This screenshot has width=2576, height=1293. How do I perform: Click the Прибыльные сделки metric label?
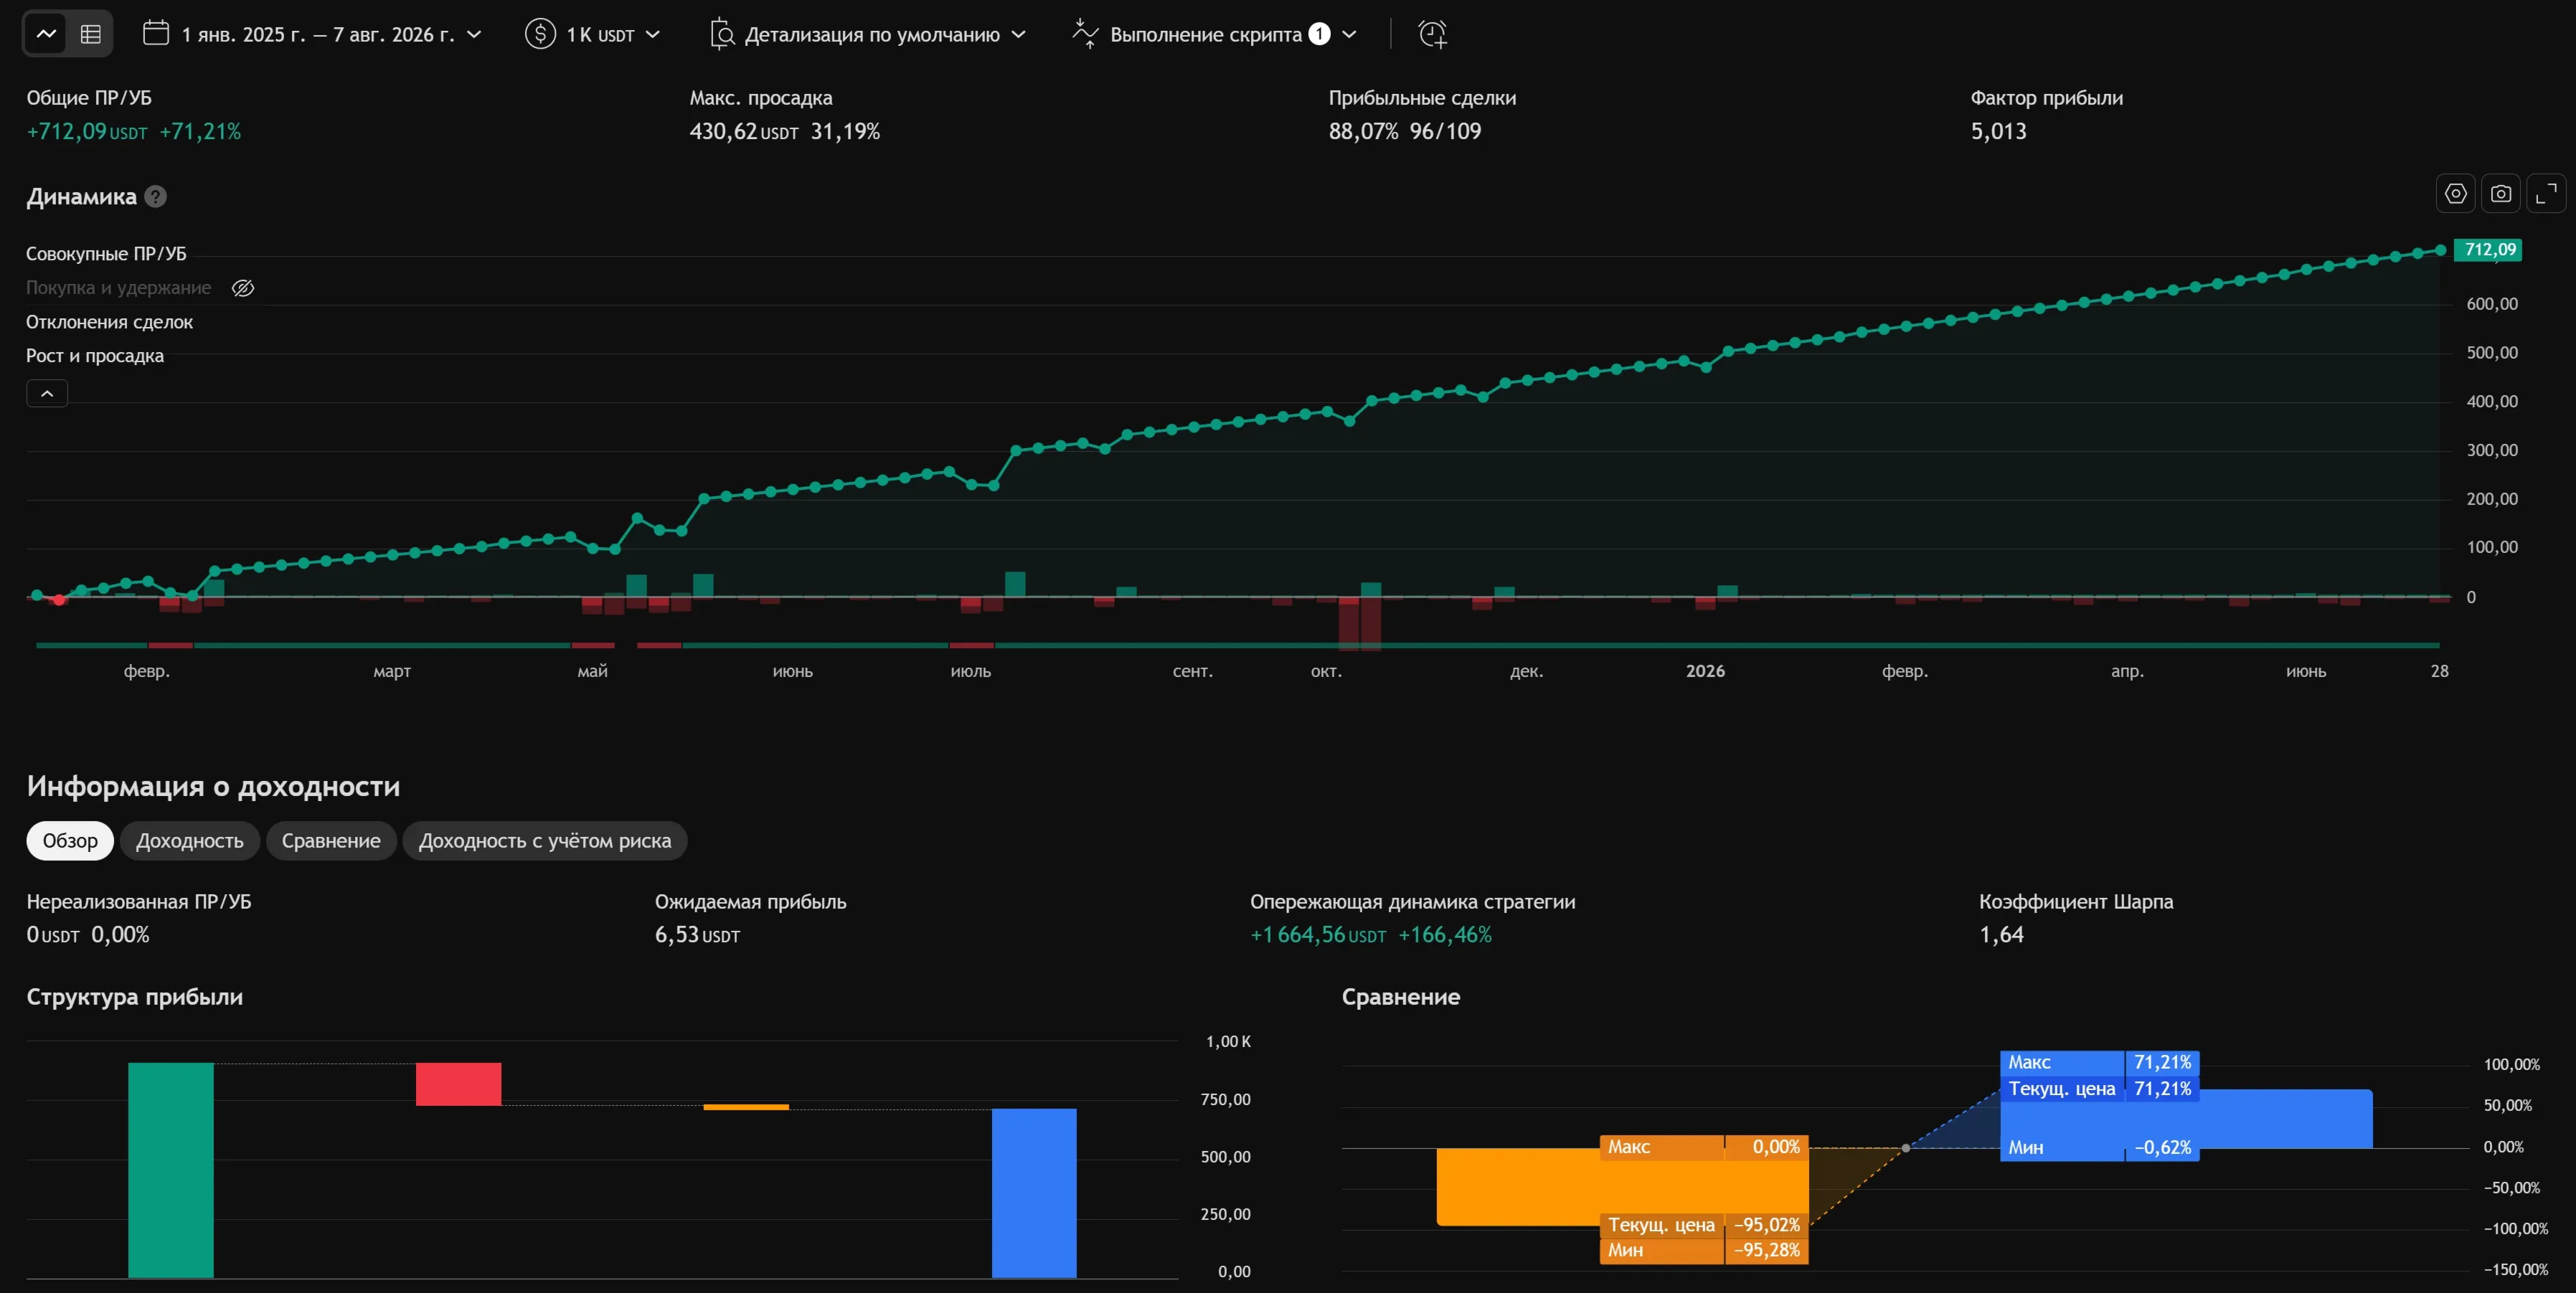[x=1422, y=98]
